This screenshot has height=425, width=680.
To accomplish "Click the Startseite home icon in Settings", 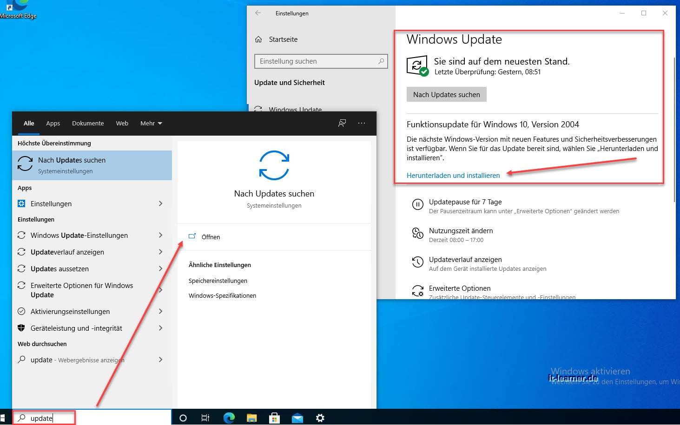I will pos(259,39).
